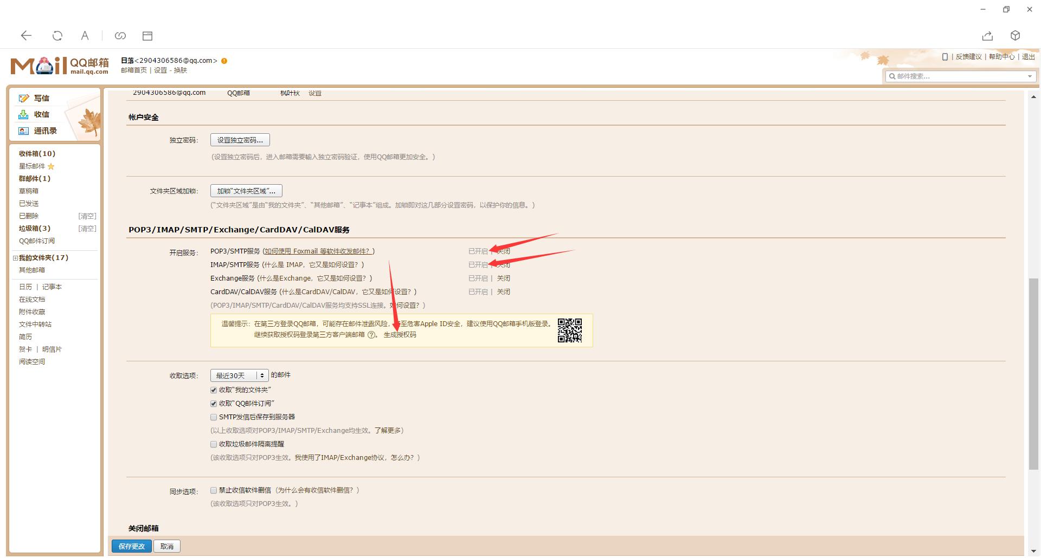Click the scrollbar down arrow

tap(1033, 551)
